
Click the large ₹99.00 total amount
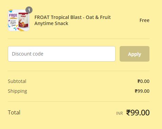pyautogui.click(x=138, y=113)
